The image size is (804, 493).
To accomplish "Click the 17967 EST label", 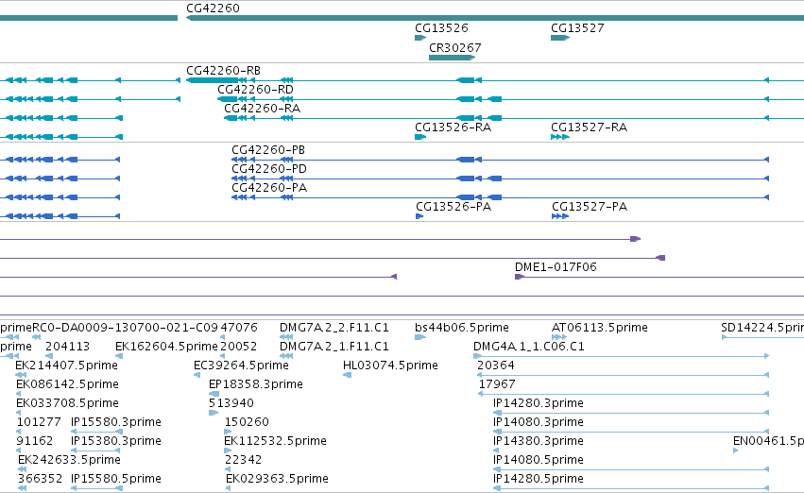I will (x=497, y=384).
